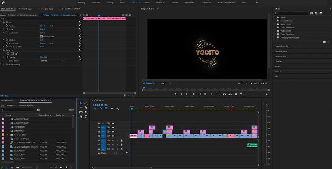Toggle the Uniform Scale checkbox
The height and width of the screenshot is (169, 332).
click(41, 36)
